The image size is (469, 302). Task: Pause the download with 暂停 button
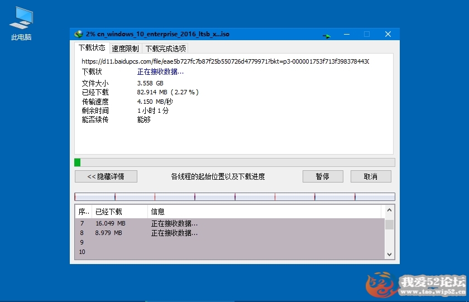click(323, 176)
